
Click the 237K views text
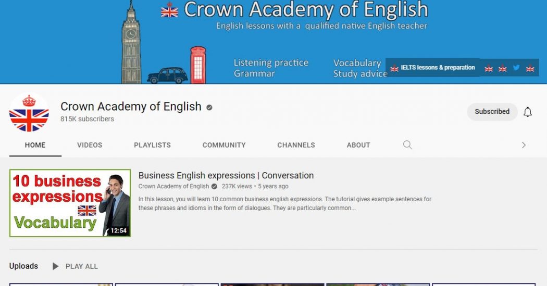237,186
